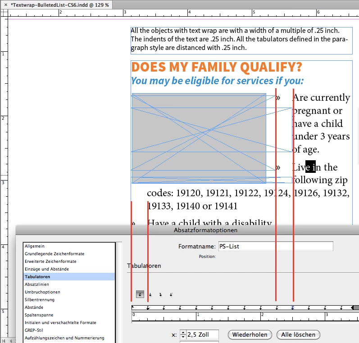This screenshot has height=343, width=359.
Task: Select the left-justified tab alignment button
Action: tap(140, 294)
